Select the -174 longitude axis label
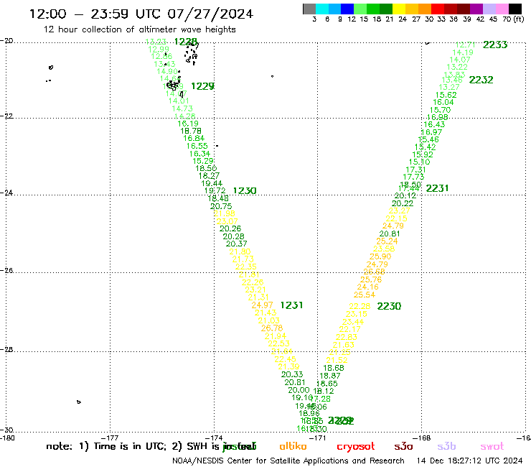The width and height of the screenshot is (531, 467). [x=214, y=438]
